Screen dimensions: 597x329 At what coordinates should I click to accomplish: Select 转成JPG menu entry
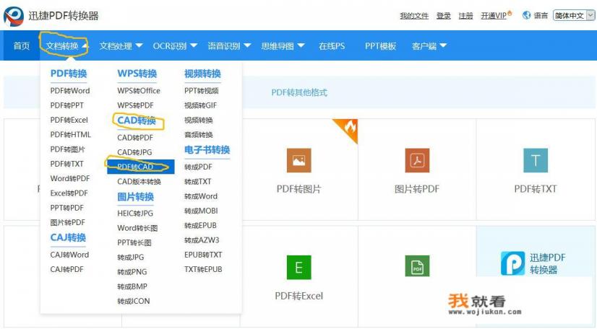click(x=131, y=257)
